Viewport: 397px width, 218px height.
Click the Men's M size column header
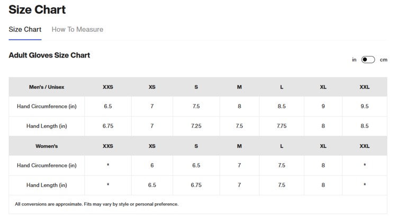point(239,87)
